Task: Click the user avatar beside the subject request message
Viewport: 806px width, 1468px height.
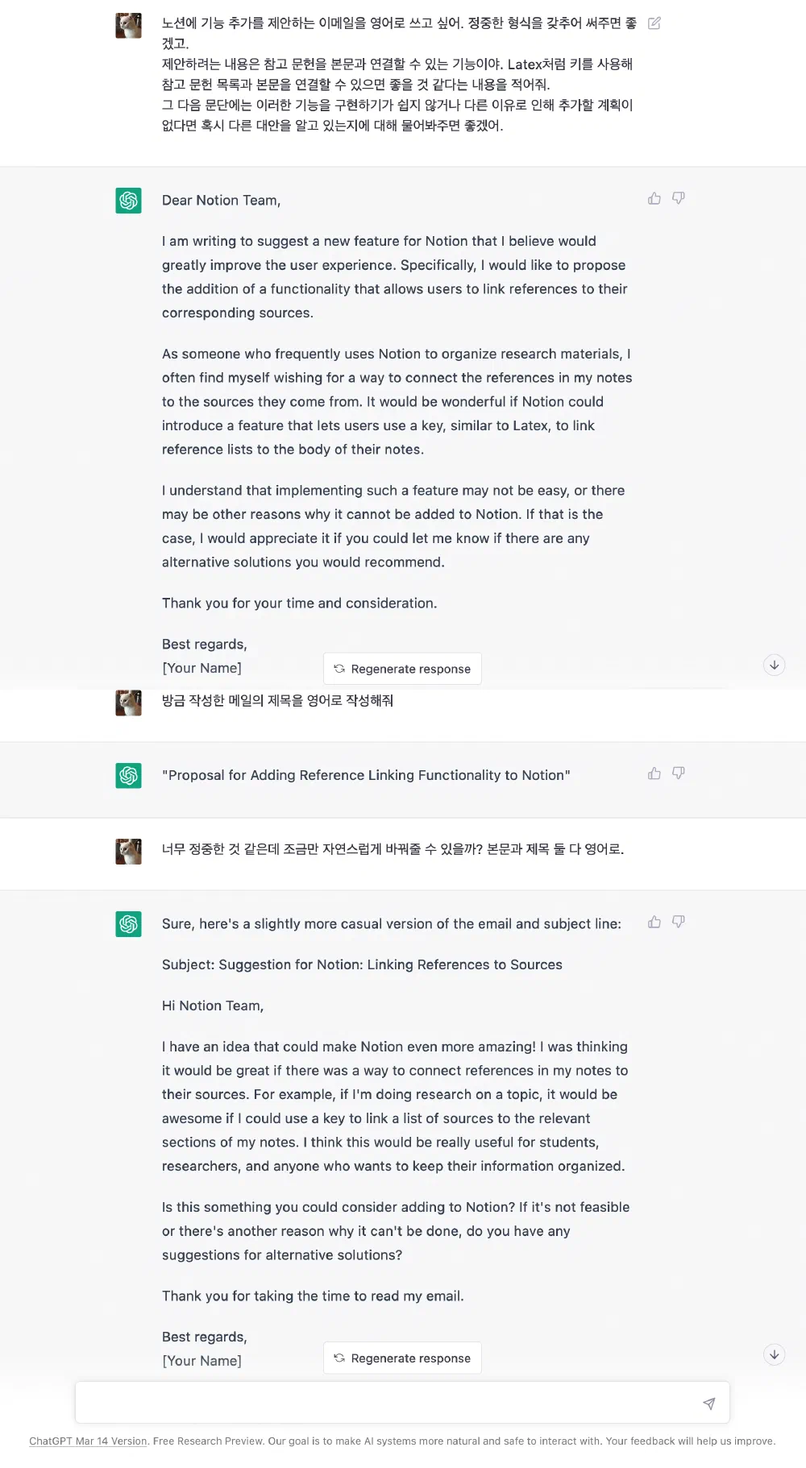Action: (x=127, y=703)
